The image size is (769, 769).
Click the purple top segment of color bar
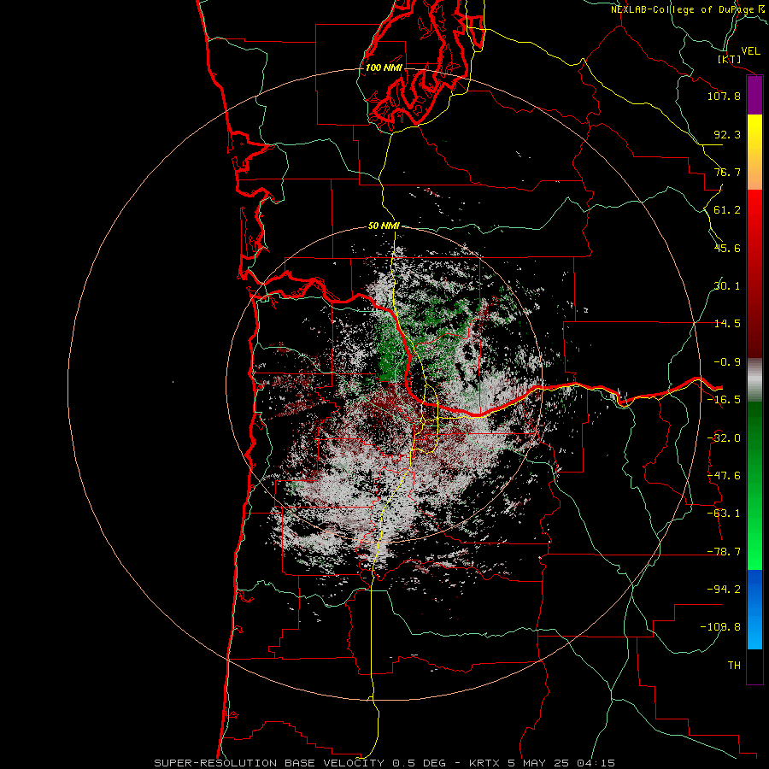754,95
